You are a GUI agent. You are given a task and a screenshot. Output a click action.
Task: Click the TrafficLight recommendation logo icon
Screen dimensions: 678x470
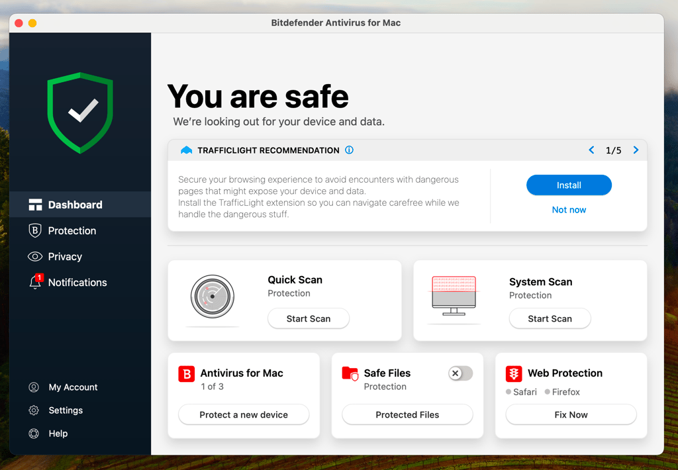point(186,150)
